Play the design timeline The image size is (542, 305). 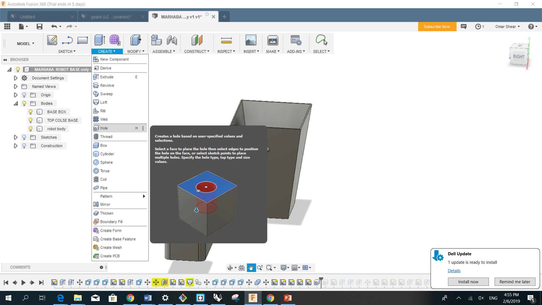tap(23, 282)
